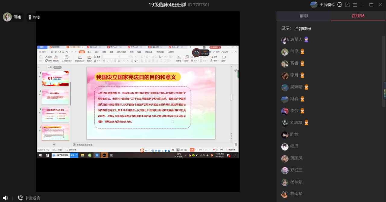
Task: Select member 李月 in the list
Action: click(x=294, y=75)
